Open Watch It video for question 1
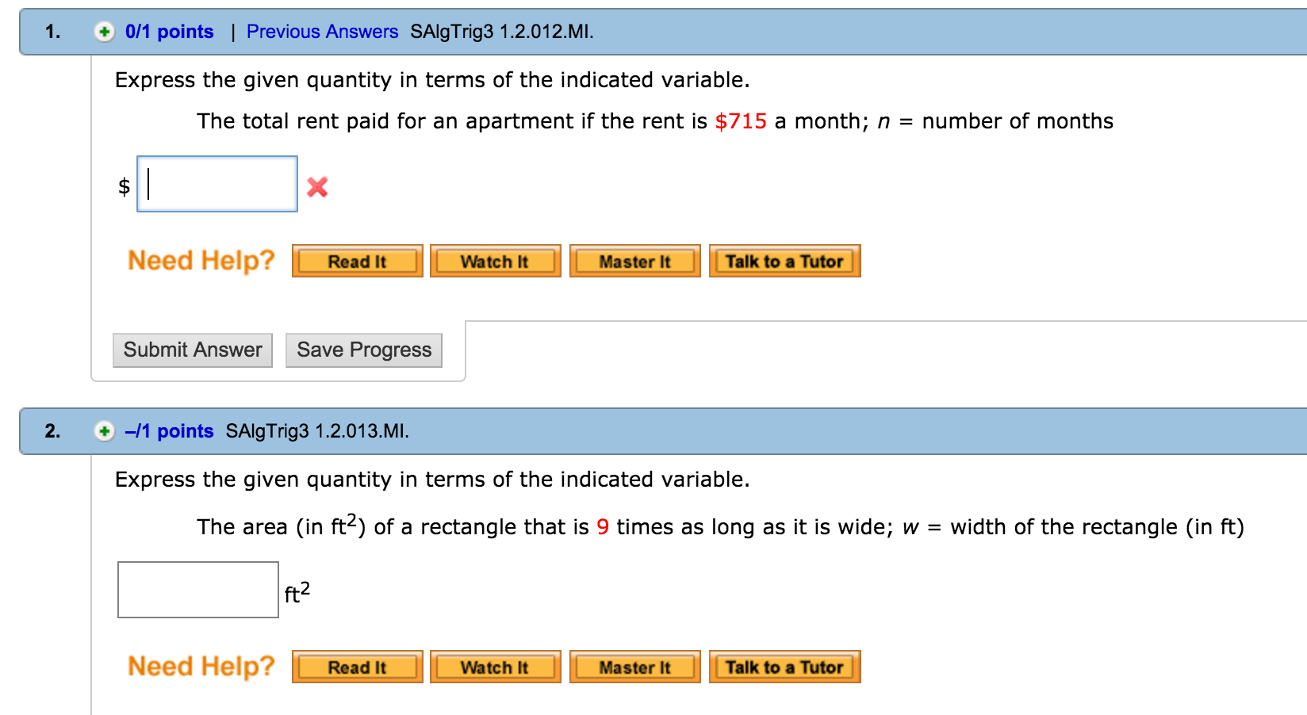Image resolution: width=1307 pixels, height=715 pixels. tap(495, 262)
